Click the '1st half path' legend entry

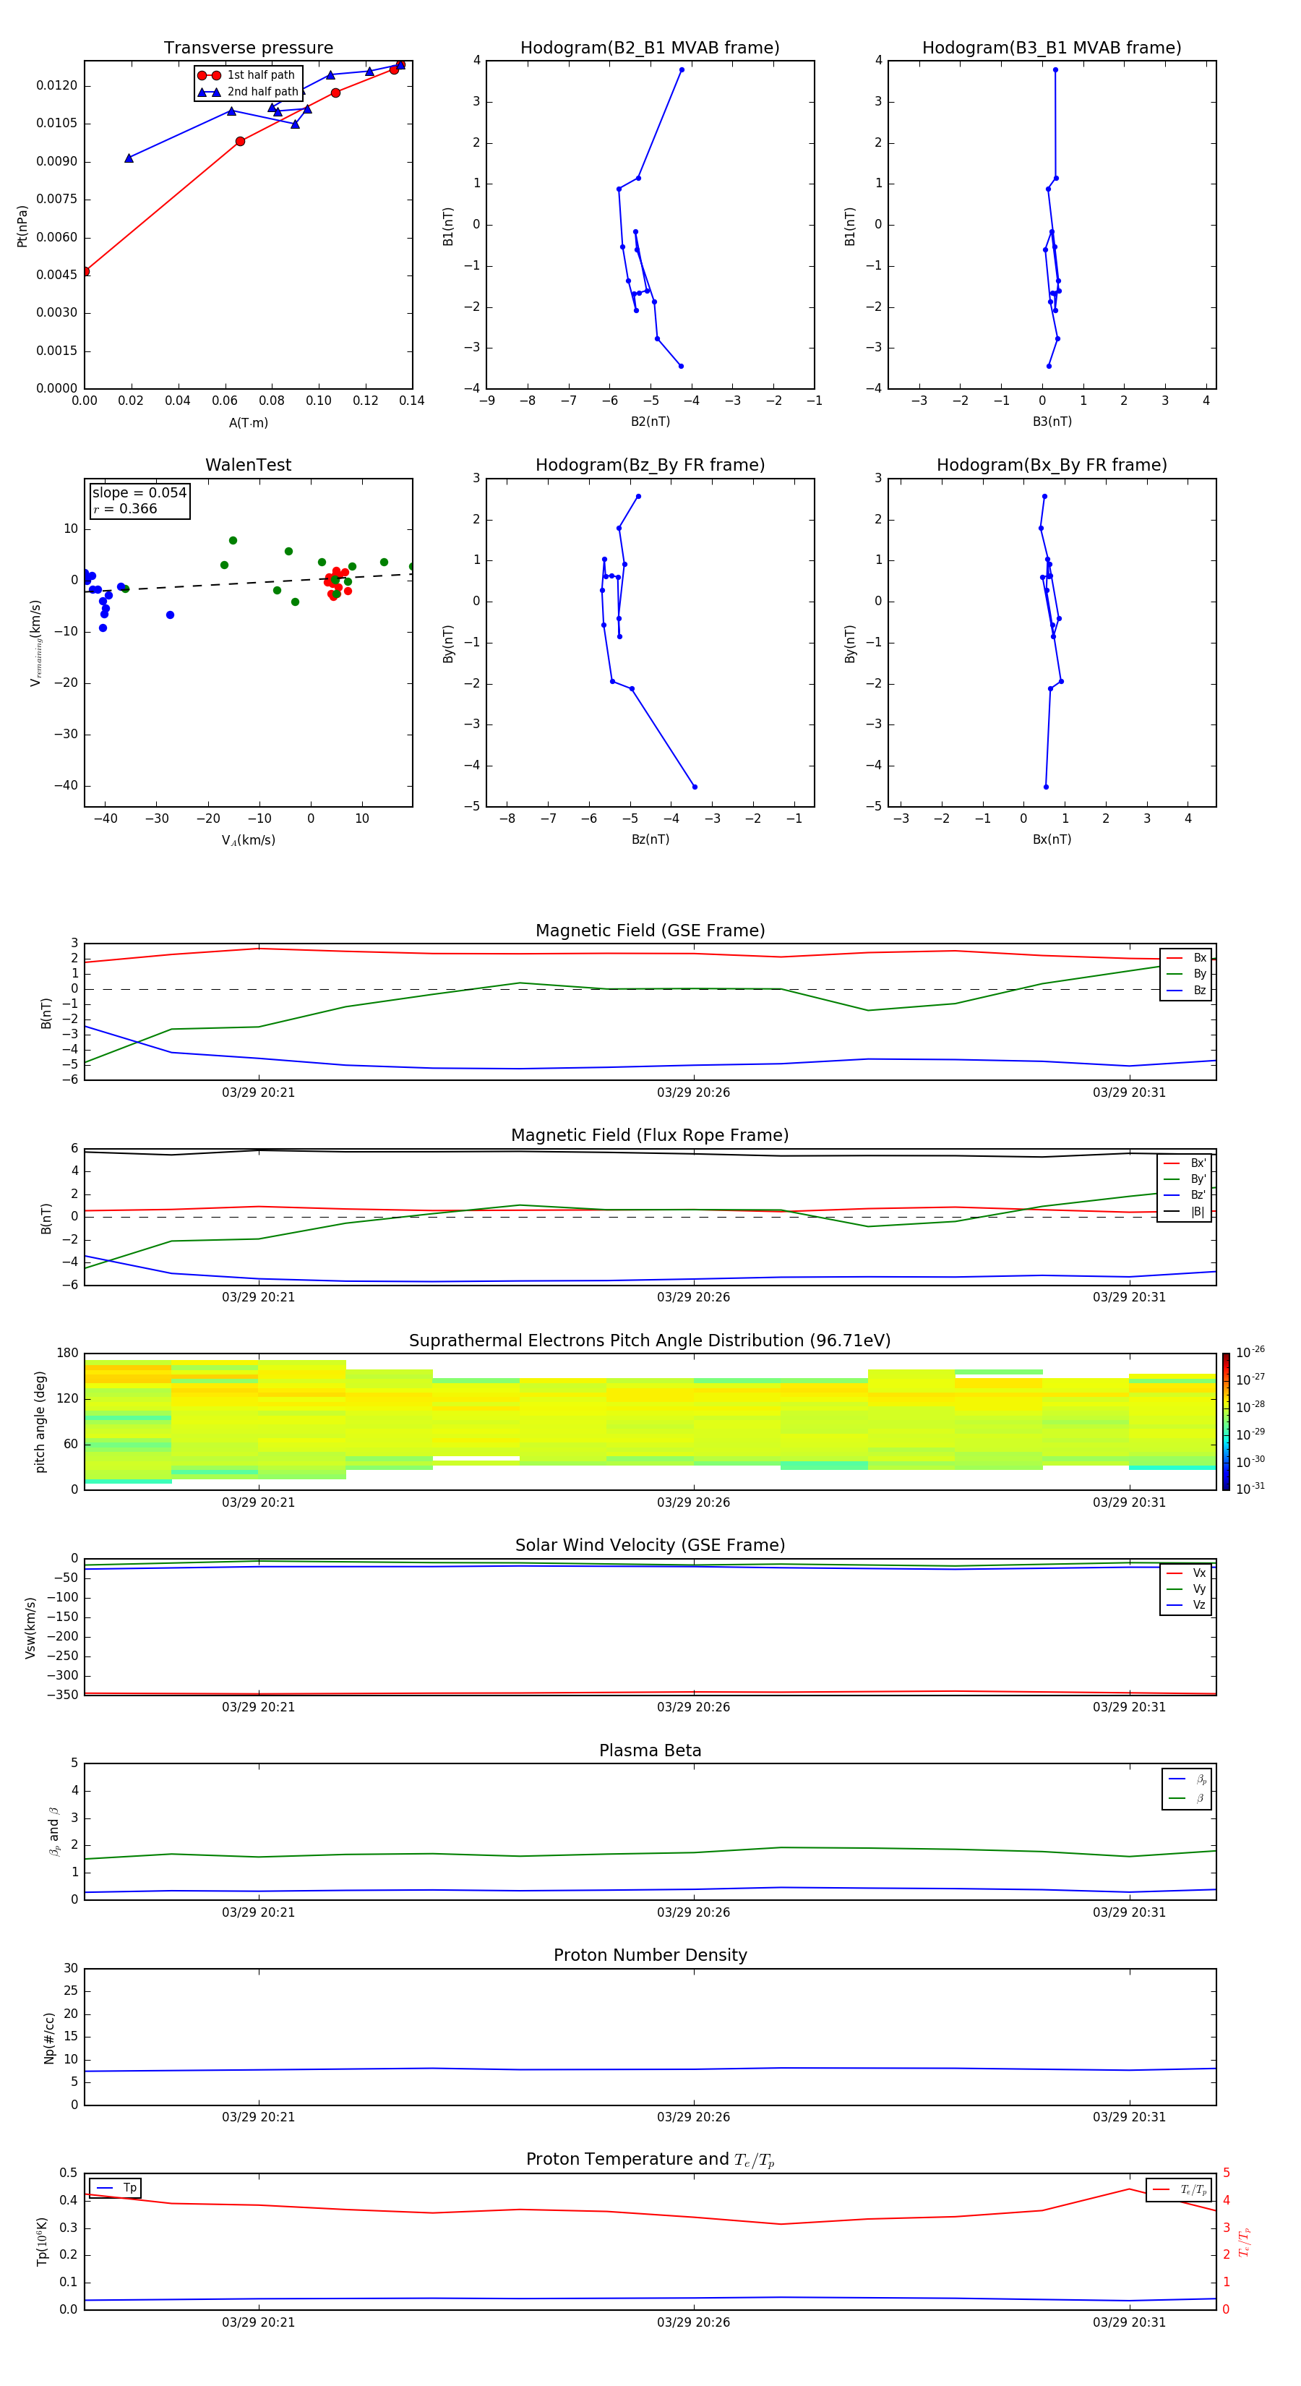[246, 75]
